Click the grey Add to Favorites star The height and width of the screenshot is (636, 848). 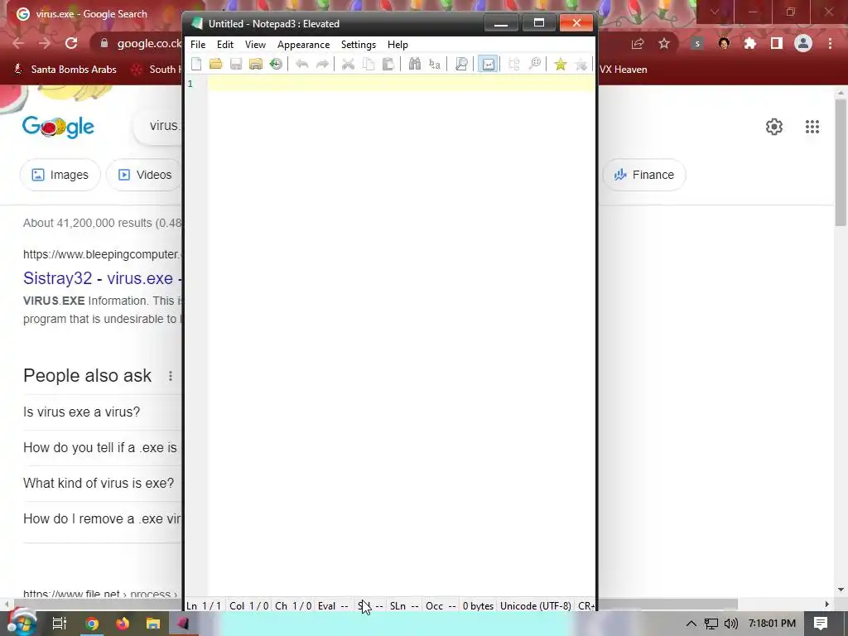(581, 64)
